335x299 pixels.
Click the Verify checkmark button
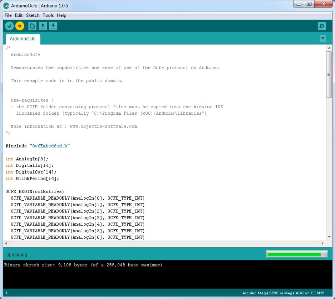[9, 26]
